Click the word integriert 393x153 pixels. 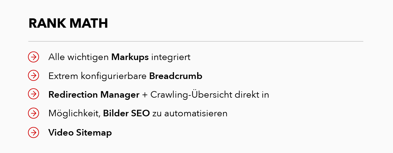click(171, 58)
